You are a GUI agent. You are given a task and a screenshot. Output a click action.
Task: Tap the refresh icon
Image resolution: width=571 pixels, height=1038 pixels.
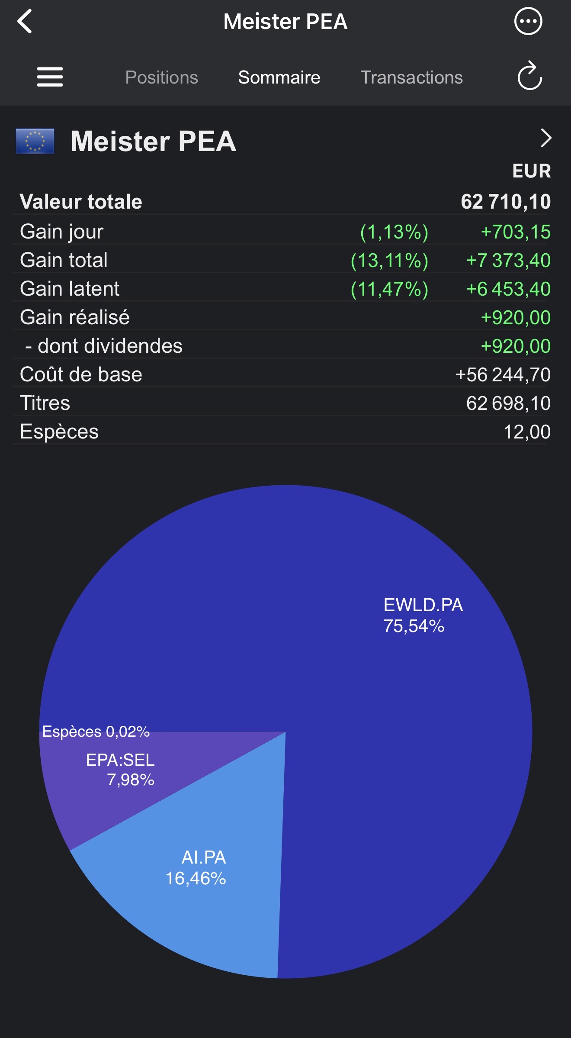tap(529, 76)
